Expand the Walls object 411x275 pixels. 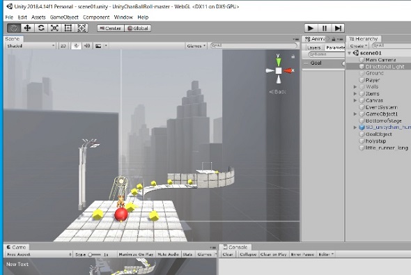(355, 87)
